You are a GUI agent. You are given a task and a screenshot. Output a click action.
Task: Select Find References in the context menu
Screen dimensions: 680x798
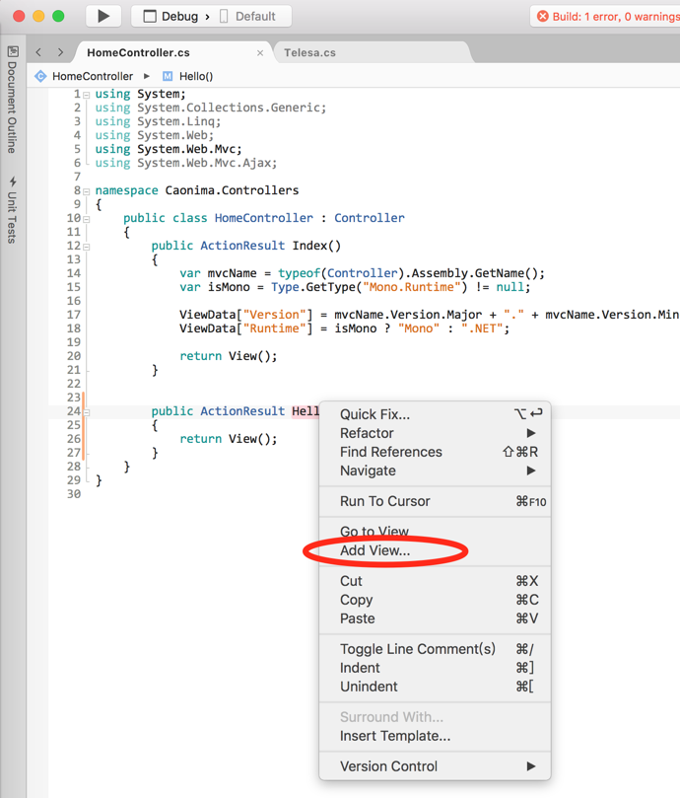pos(435,452)
